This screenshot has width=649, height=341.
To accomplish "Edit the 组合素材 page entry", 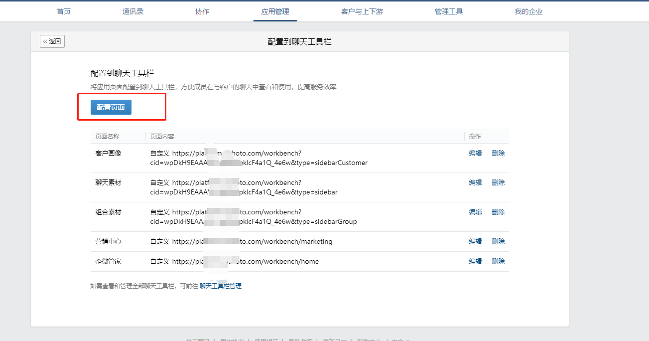I will coord(475,212).
